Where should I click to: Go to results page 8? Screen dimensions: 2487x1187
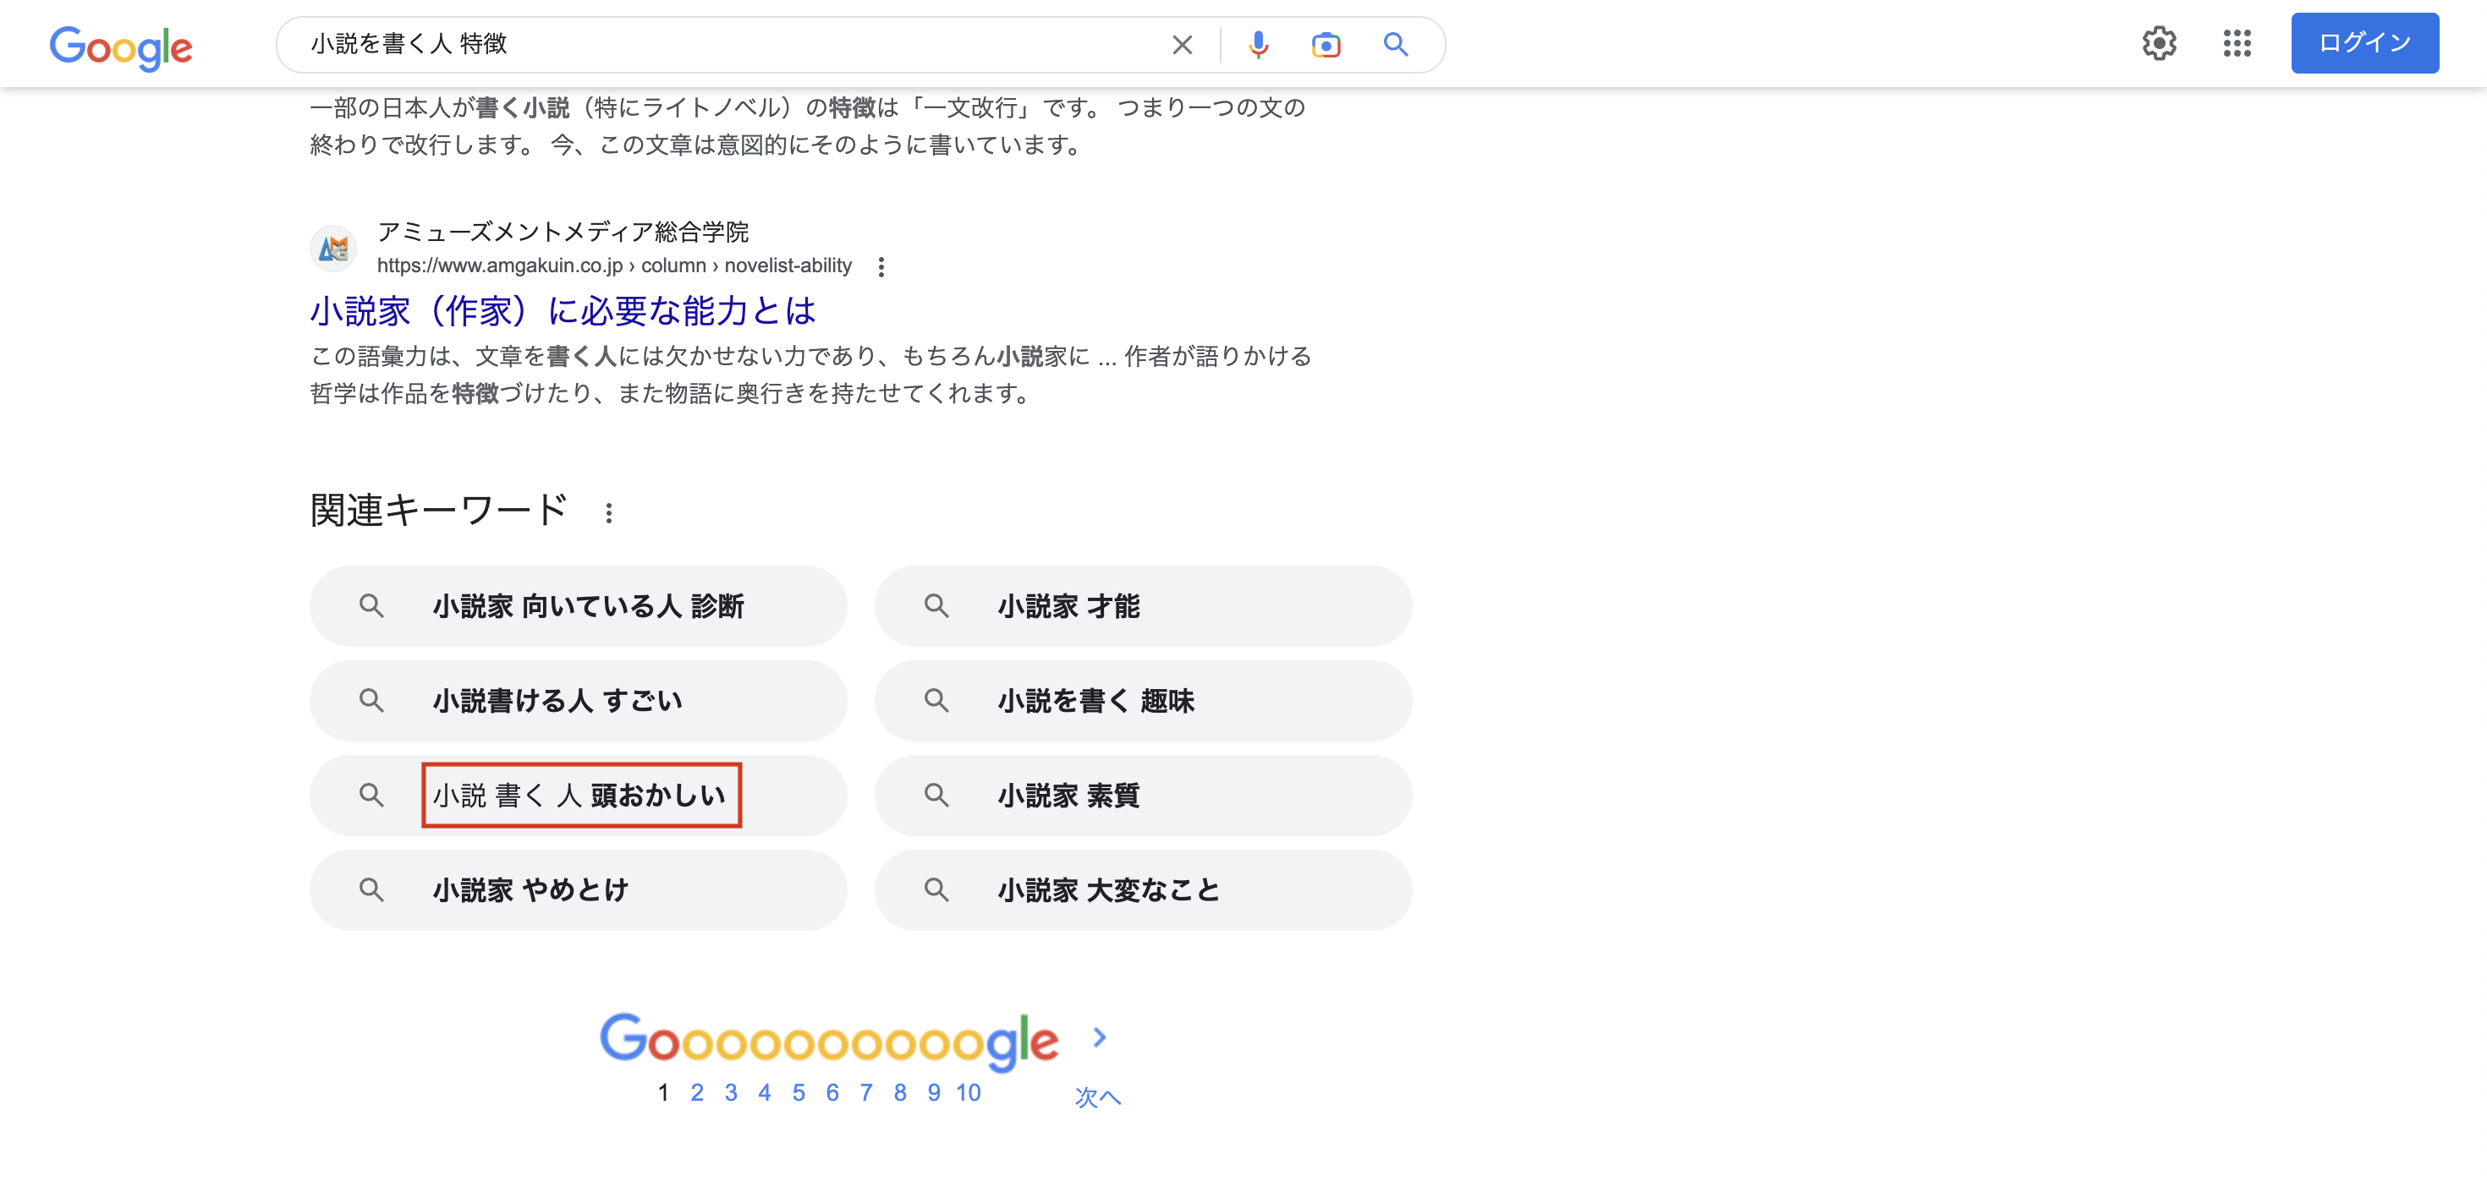tap(900, 1092)
